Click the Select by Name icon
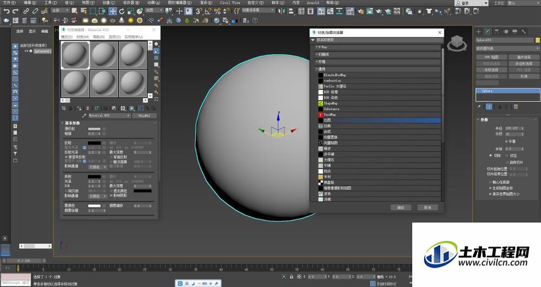 click(x=83, y=11)
